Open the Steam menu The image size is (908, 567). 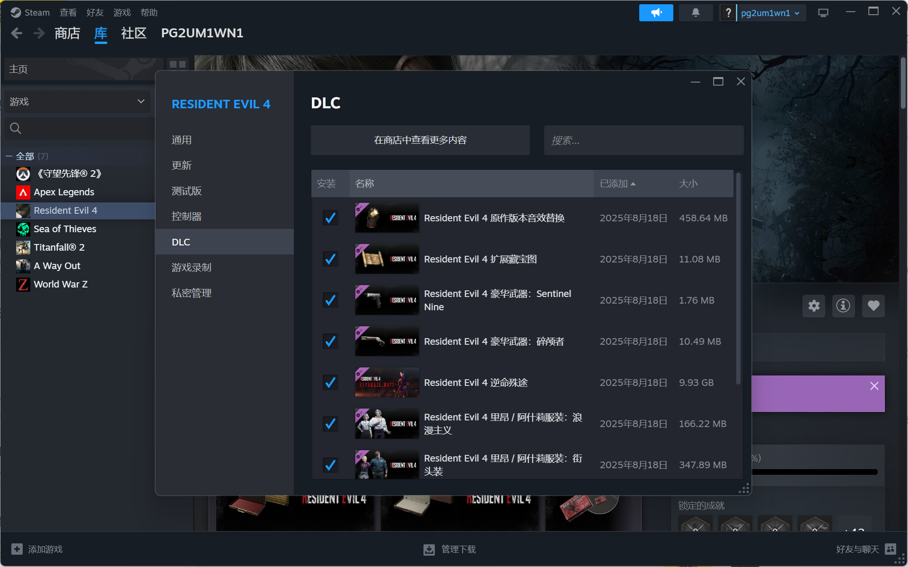(37, 12)
